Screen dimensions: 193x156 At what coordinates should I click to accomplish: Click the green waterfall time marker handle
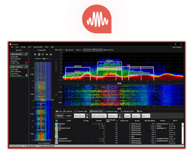53,100
